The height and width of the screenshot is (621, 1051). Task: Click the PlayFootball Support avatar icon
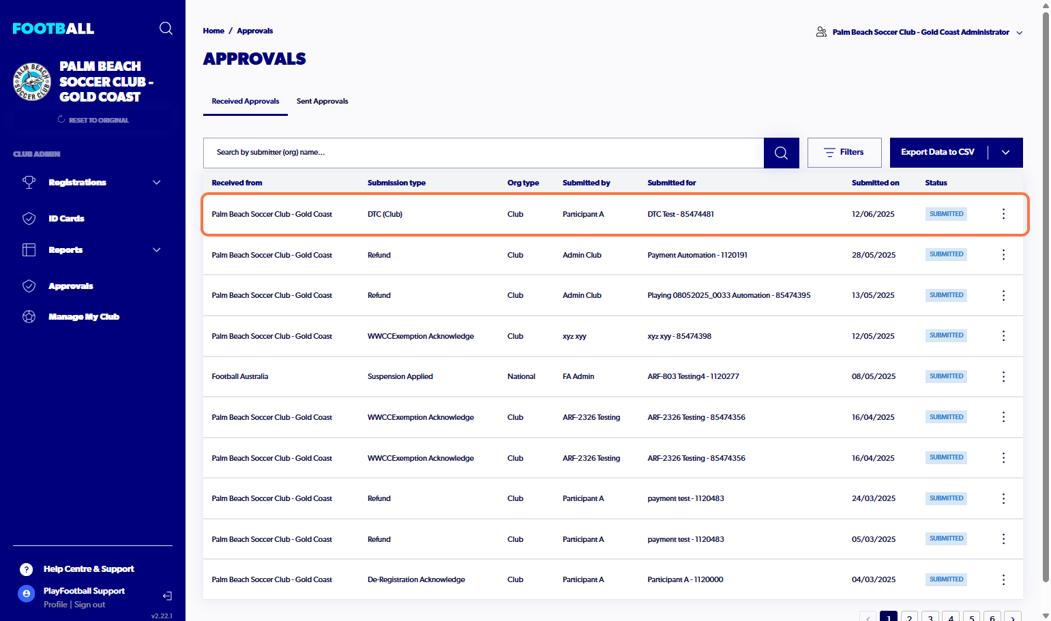[x=26, y=594]
